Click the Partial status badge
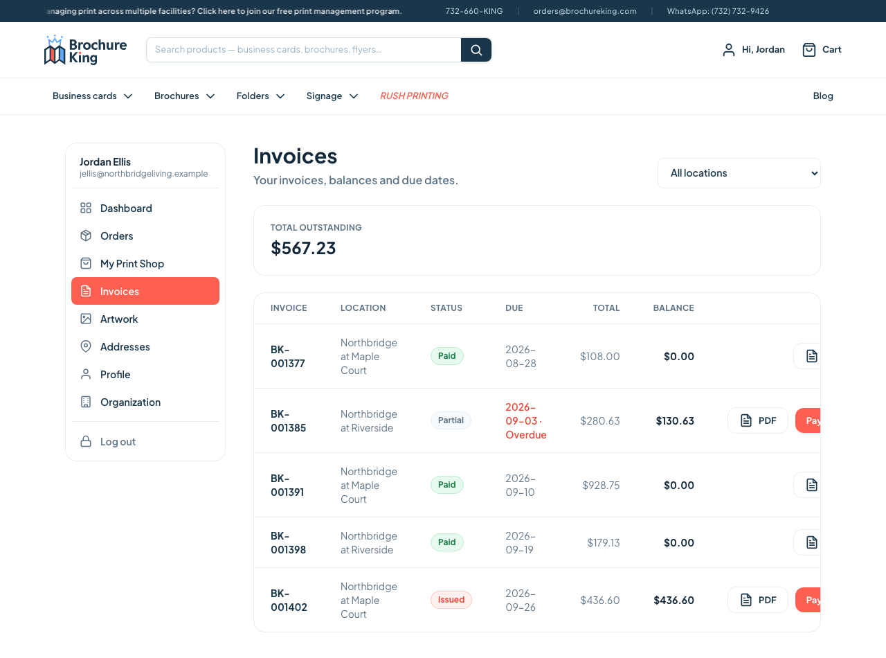Screen dimensions: 886x658 [451, 420]
